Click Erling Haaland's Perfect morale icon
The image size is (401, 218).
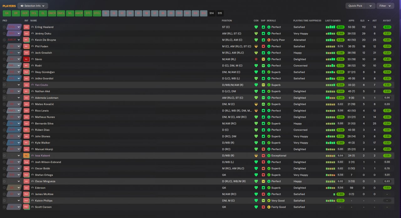[269, 27]
